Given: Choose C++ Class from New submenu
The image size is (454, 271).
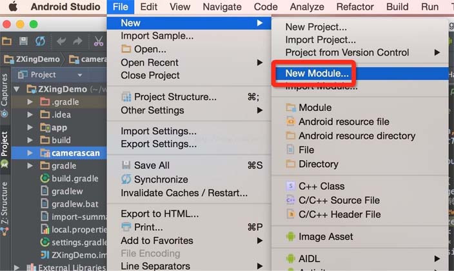Looking at the screenshot, I should pos(321,186).
